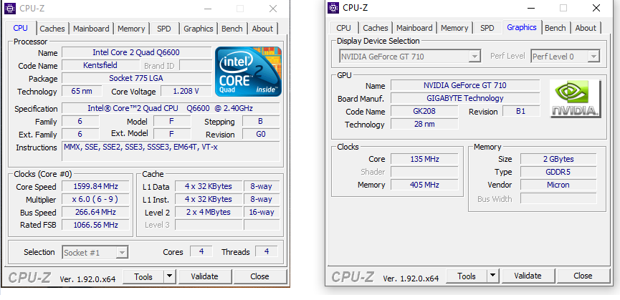This screenshot has width=620, height=300.
Task: Open Caches tab in right window
Action: (376, 28)
